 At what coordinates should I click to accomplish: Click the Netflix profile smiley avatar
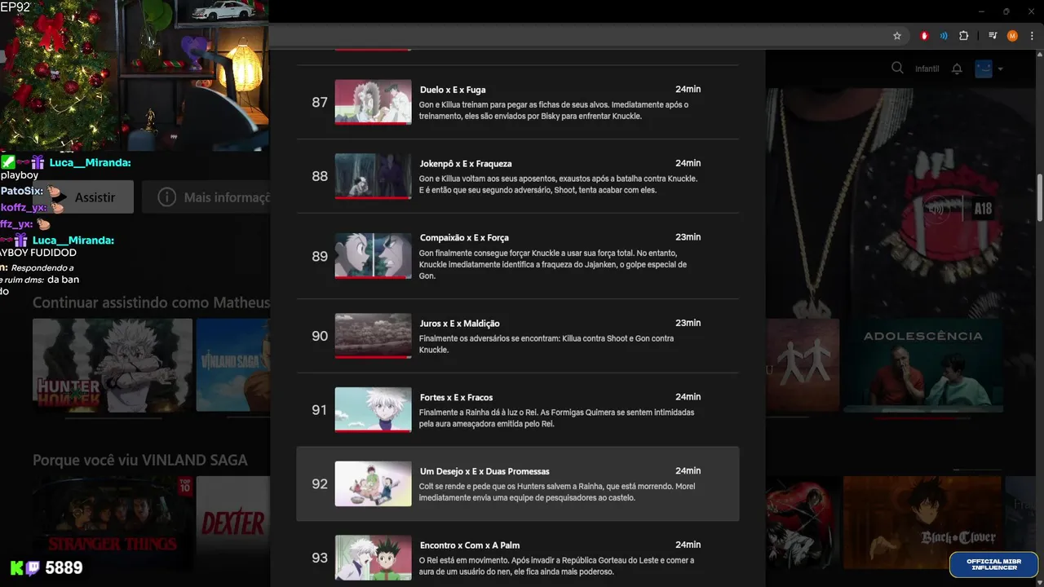(984, 68)
